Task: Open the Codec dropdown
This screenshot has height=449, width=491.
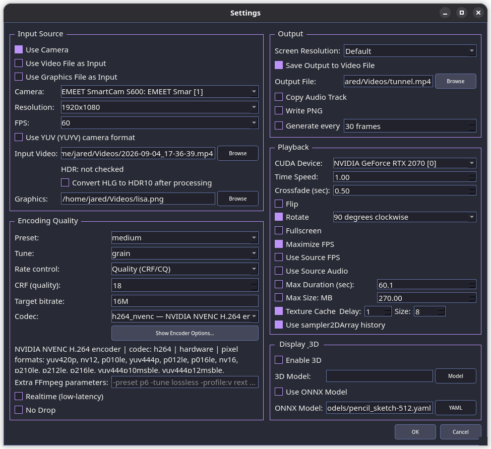Action: tap(185, 316)
